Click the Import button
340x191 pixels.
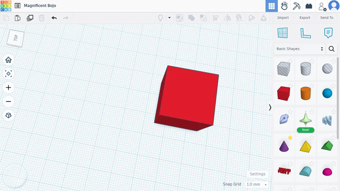pyautogui.click(x=283, y=18)
